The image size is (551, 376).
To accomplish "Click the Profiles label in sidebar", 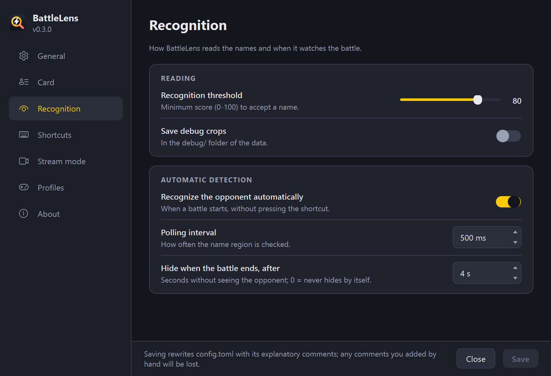I will pos(51,188).
